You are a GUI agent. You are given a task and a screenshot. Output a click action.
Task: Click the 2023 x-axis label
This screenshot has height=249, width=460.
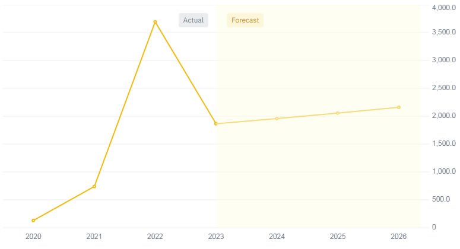click(x=216, y=237)
